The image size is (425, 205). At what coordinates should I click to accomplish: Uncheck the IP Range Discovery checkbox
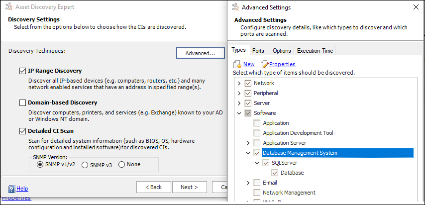click(22, 71)
